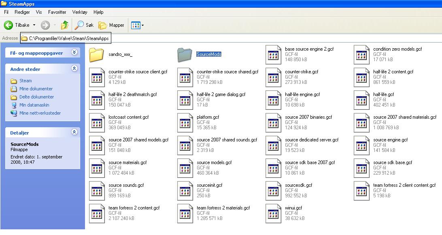
Task: Select the SourceMods folder icon
Action: (185, 54)
